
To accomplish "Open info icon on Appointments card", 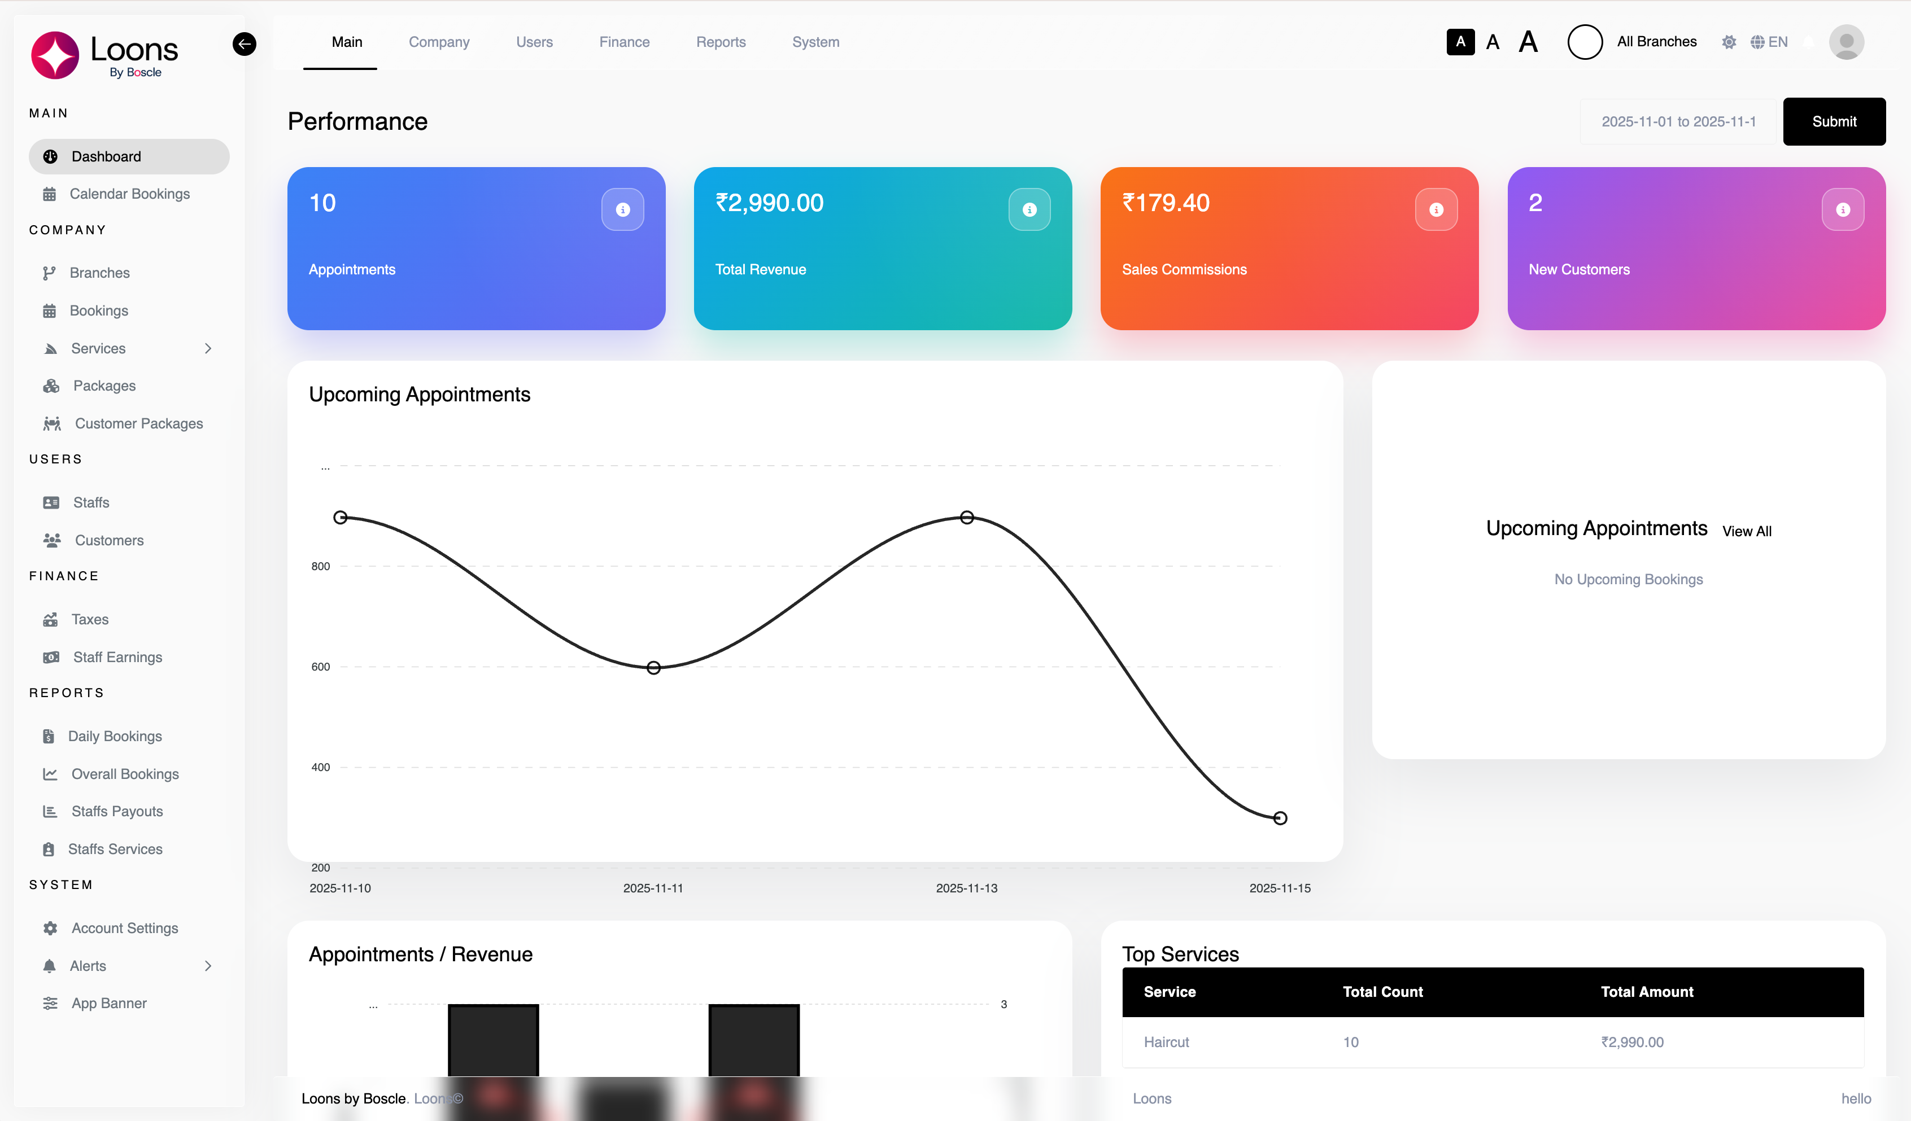I will click(622, 209).
